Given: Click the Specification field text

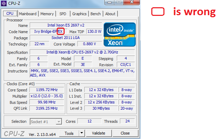Looking at the screenshot, I should tap(82, 52).
